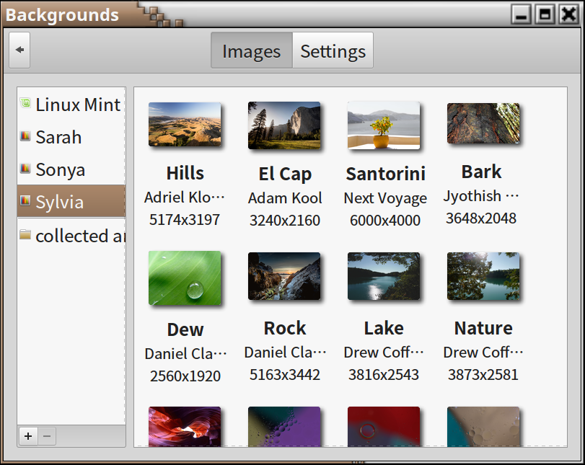
Task: Choose the El Cap wallpaper thumbnail
Action: pos(284,125)
